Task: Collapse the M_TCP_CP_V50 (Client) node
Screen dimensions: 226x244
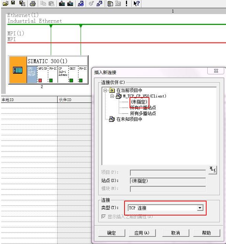Action: point(112,96)
